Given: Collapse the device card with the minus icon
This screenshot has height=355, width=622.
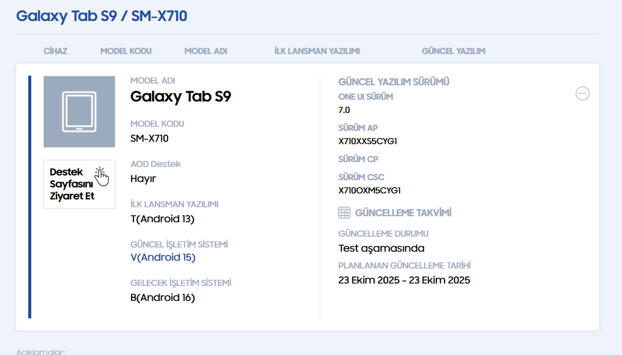Looking at the screenshot, I should [x=582, y=94].
